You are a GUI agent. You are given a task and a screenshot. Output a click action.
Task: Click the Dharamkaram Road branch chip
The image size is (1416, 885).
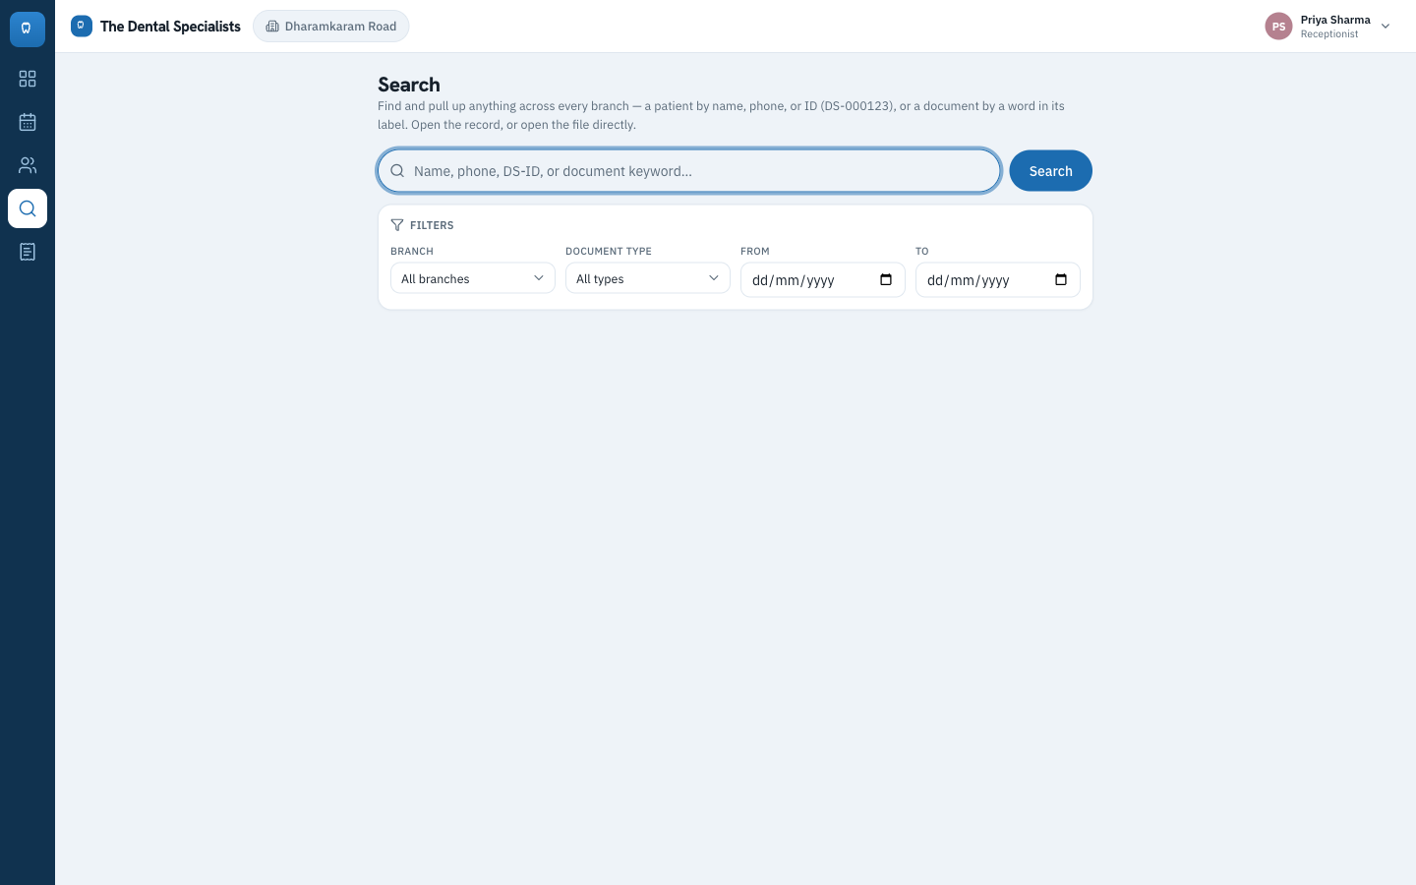(331, 27)
